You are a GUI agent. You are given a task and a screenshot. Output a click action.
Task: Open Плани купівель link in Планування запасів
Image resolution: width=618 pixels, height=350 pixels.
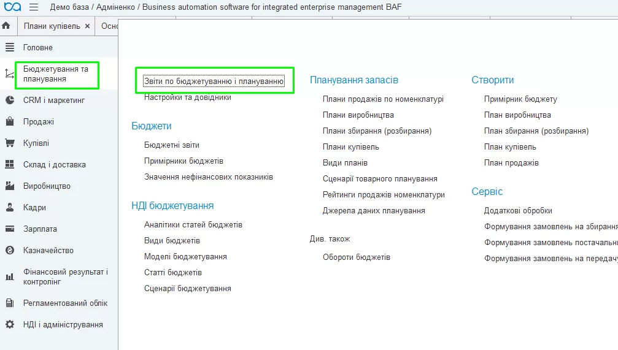(x=351, y=147)
